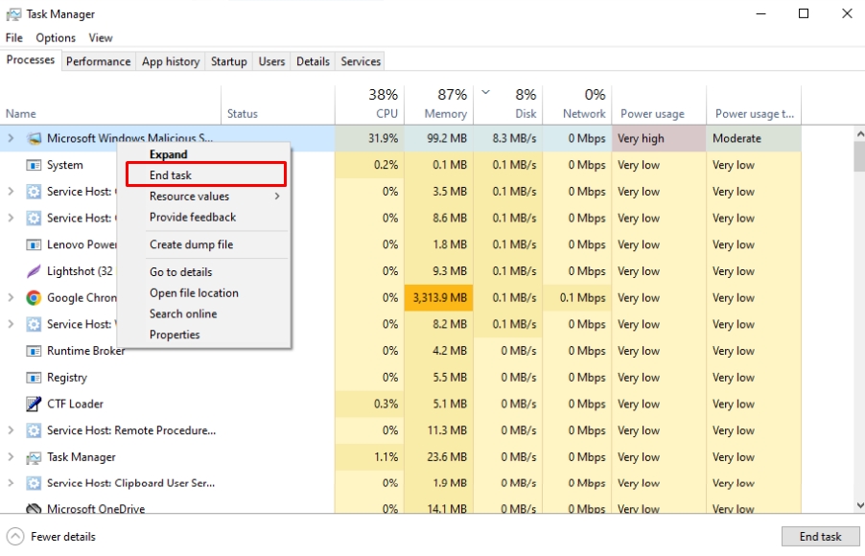Click the Service Host: Remote Procedure gear icon
Viewport: 865px width, 556px height.
tap(34, 430)
